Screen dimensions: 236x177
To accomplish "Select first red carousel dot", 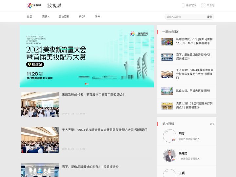I will click(x=86, y=84).
